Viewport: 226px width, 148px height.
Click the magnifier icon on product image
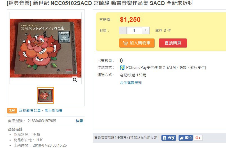tap(75, 80)
